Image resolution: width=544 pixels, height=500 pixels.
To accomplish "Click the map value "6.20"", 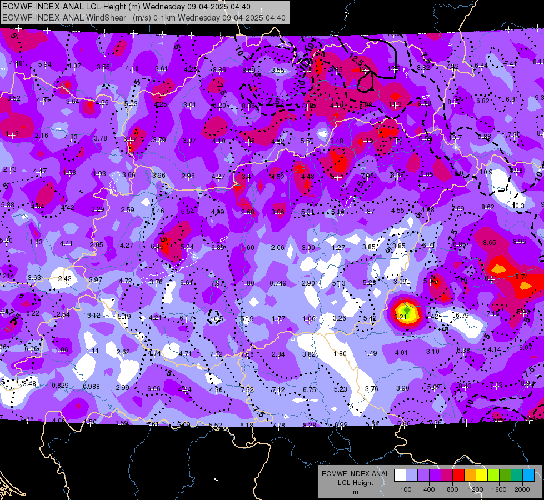I will point(219,105).
